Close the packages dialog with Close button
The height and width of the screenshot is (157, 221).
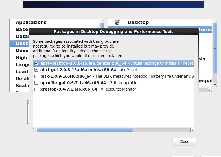(184, 142)
